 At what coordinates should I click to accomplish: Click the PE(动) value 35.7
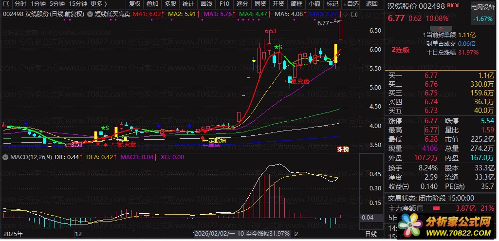tap(488, 186)
